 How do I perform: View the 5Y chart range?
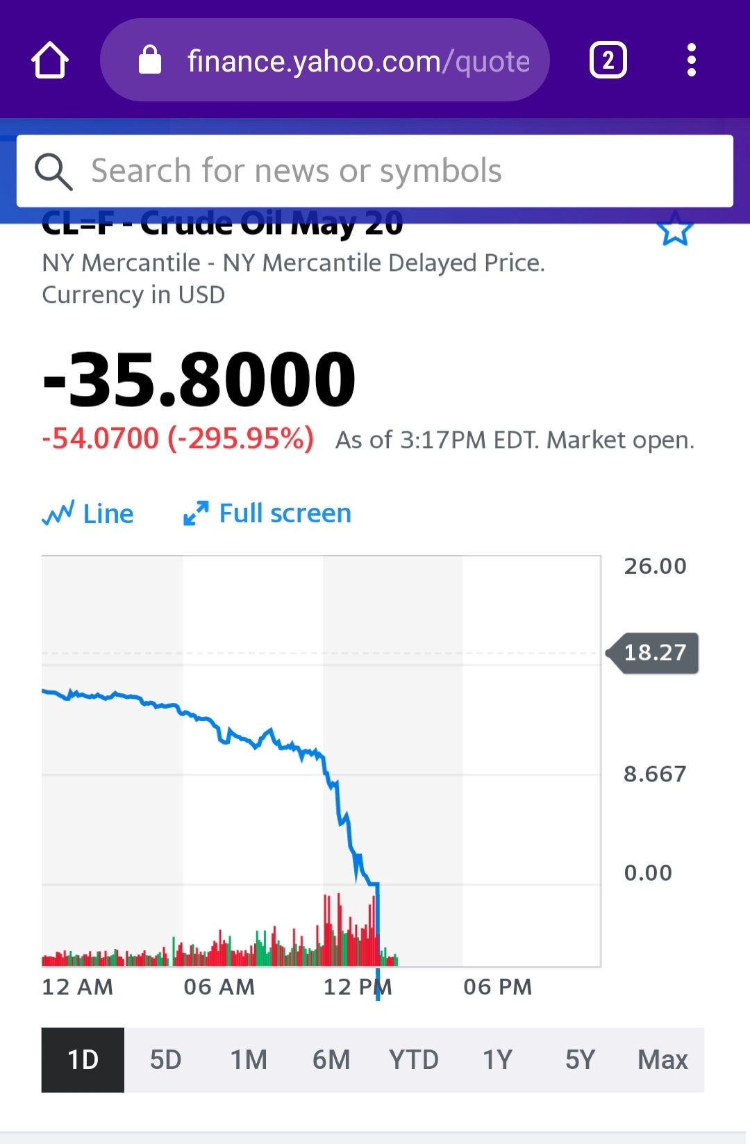coord(580,1060)
